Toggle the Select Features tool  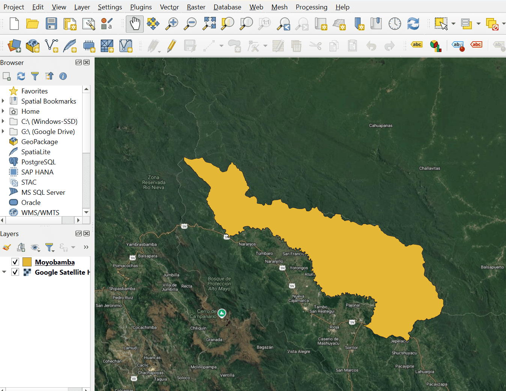441,23
